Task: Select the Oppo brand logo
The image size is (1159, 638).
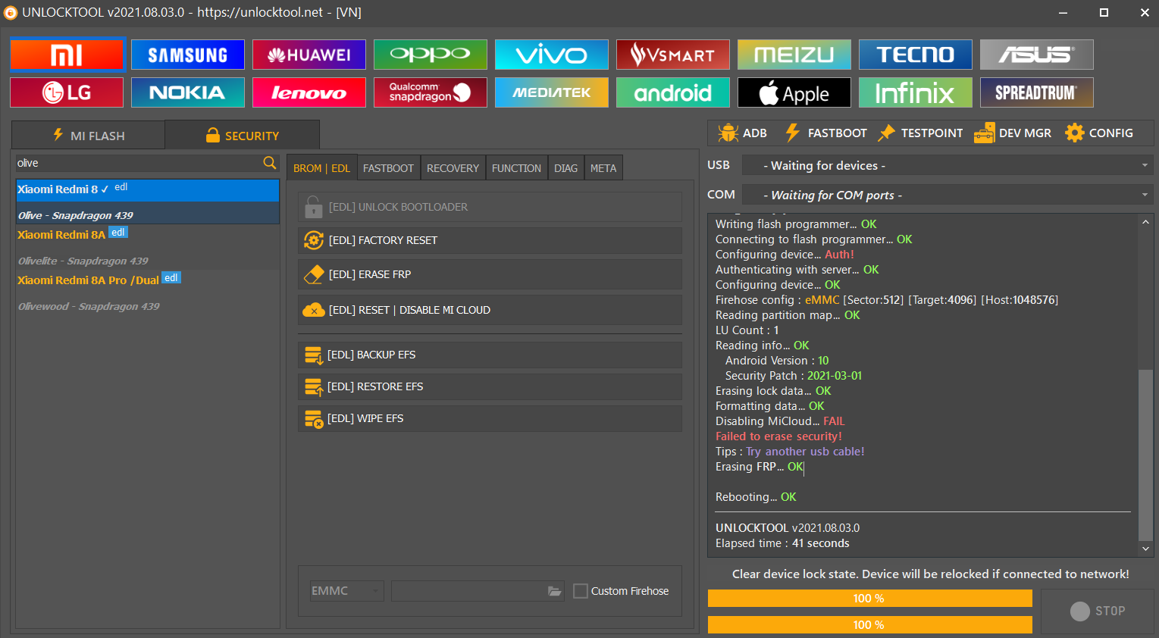Action: click(431, 55)
